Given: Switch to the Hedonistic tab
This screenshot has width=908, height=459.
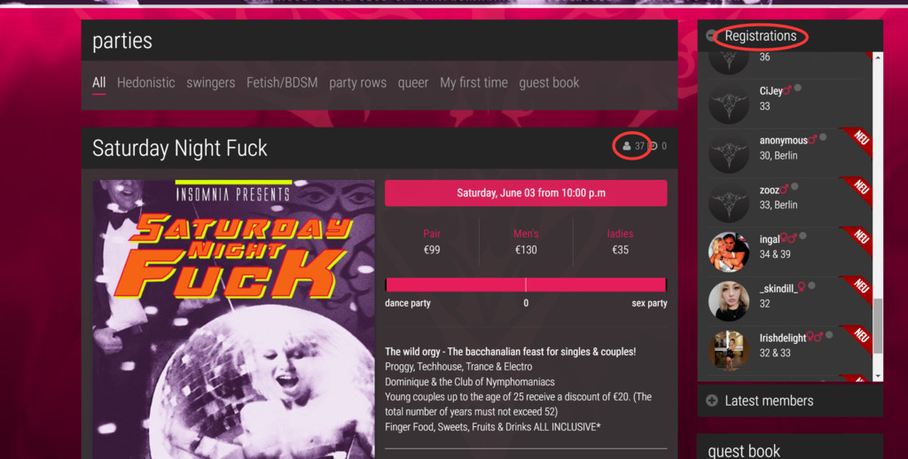Looking at the screenshot, I should (x=146, y=82).
